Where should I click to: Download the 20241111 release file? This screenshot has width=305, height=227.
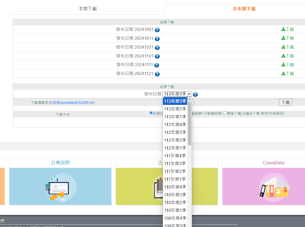[x=288, y=65]
